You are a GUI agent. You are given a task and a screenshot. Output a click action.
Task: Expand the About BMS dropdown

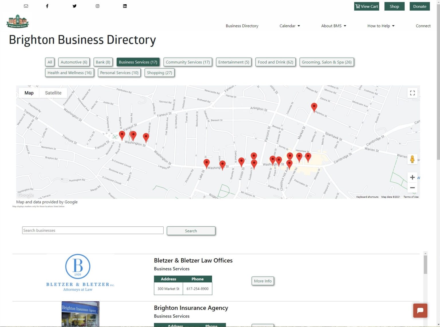click(333, 26)
